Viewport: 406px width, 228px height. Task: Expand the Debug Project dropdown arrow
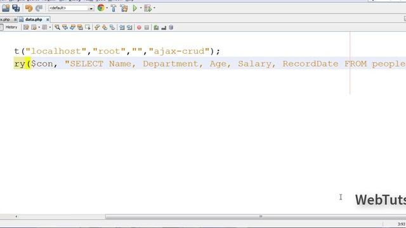(154, 8)
